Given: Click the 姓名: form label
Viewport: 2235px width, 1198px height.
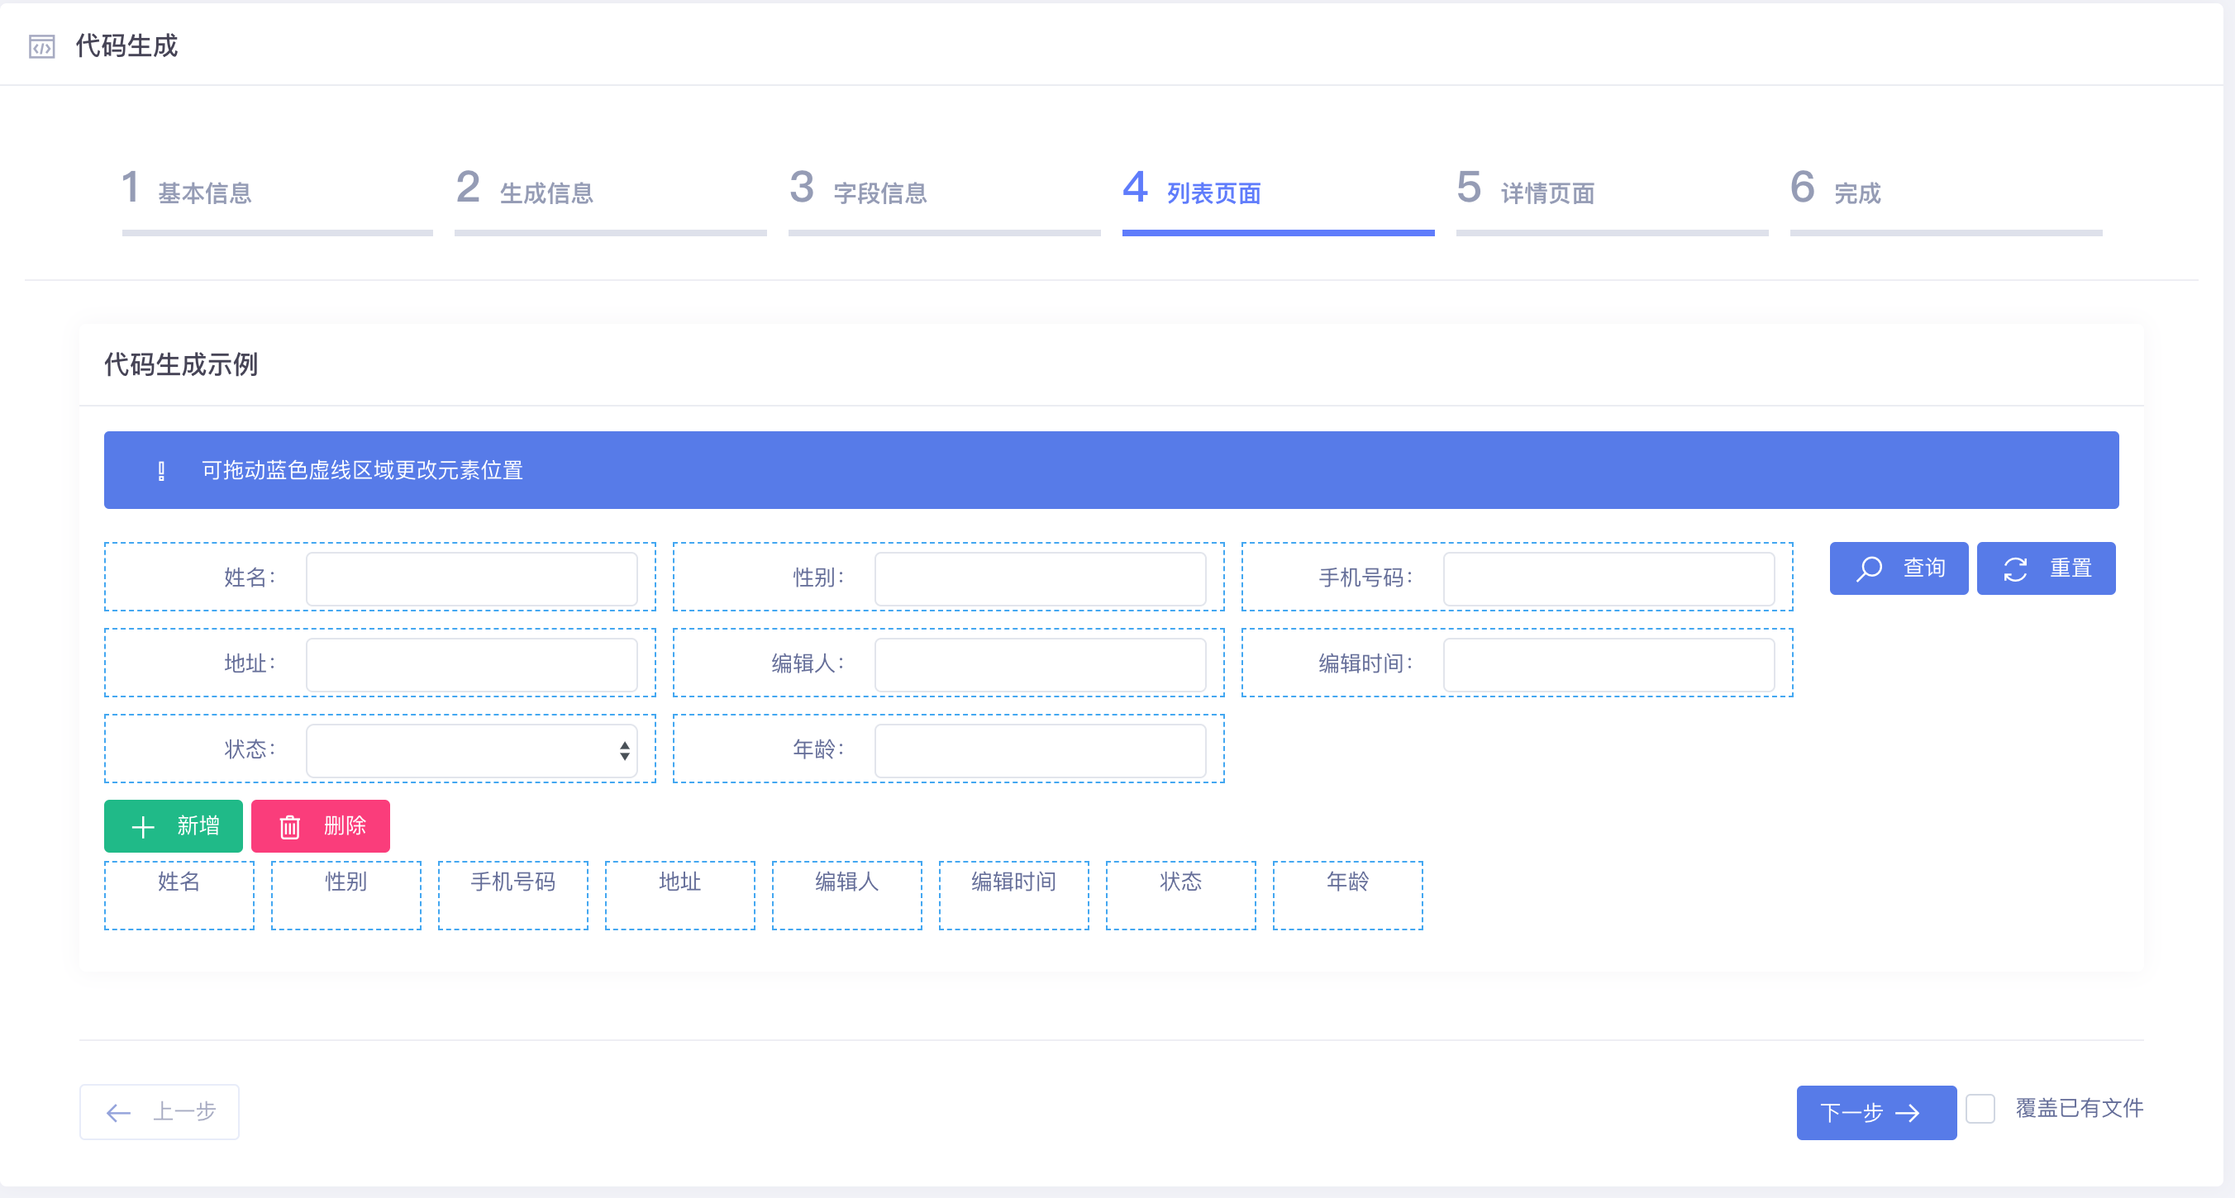Looking at the screenshot, I should click(250, 578).
